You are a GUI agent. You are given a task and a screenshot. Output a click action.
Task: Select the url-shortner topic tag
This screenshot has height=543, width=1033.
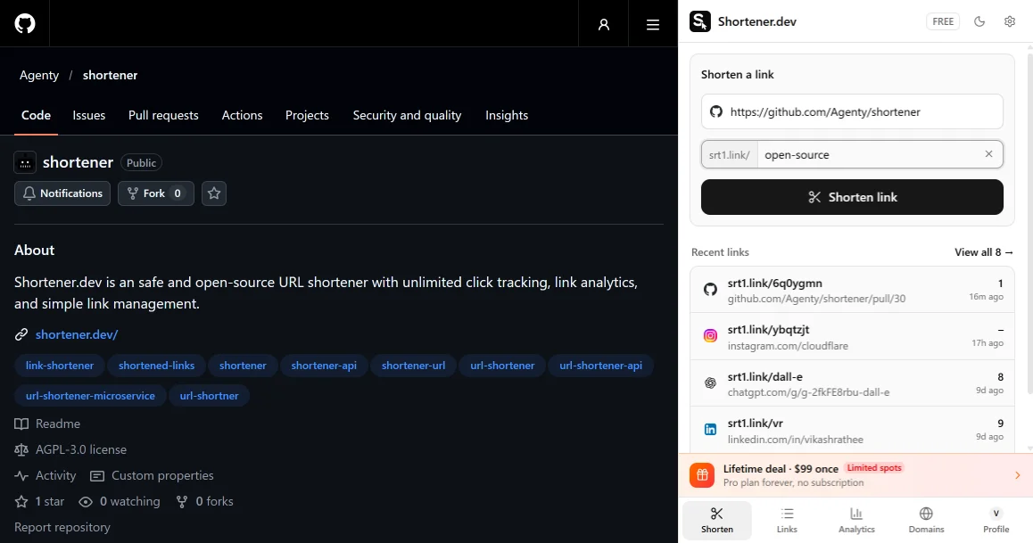209,396
